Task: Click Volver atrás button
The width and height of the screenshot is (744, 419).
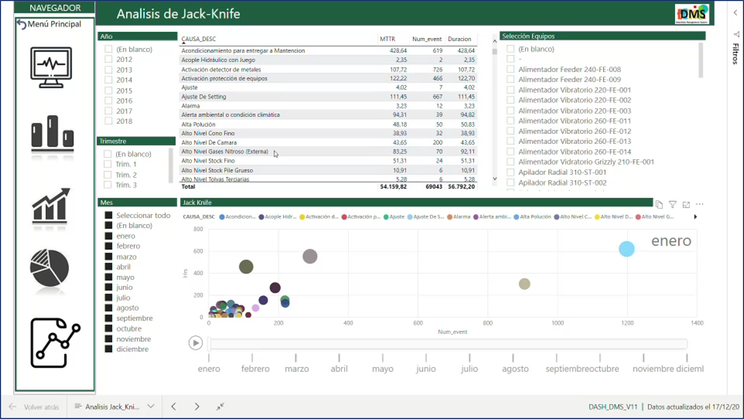Action: tap(35, 407)
